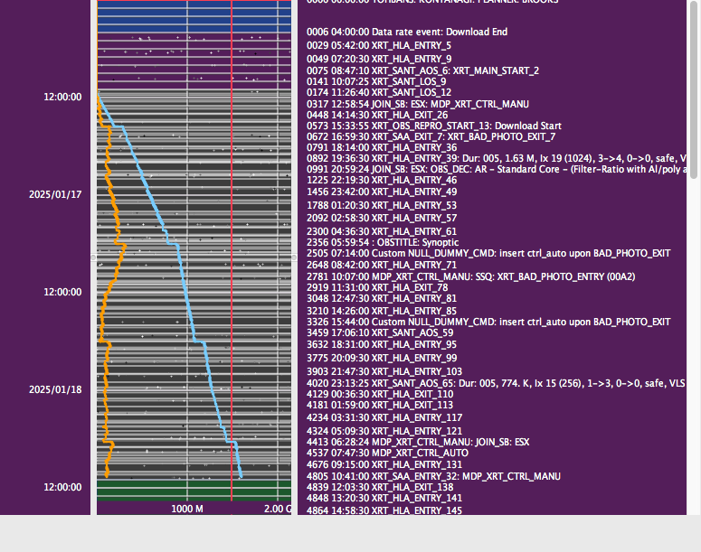Click the 2.00 G axis label
701x552 pixels.
(277, 509)
